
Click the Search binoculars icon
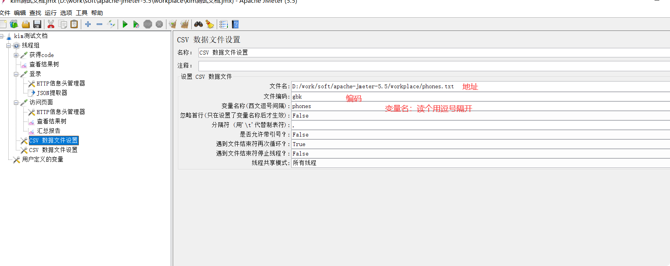(x=199, y=25)
